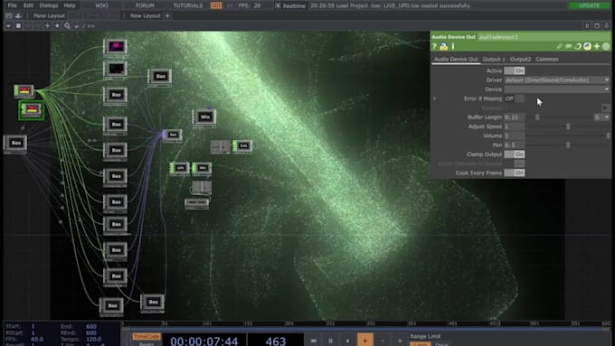The image size is (615, 346).
Task: Jump to start of timeline
Action: pyautogui.click(x=314, y=341)
